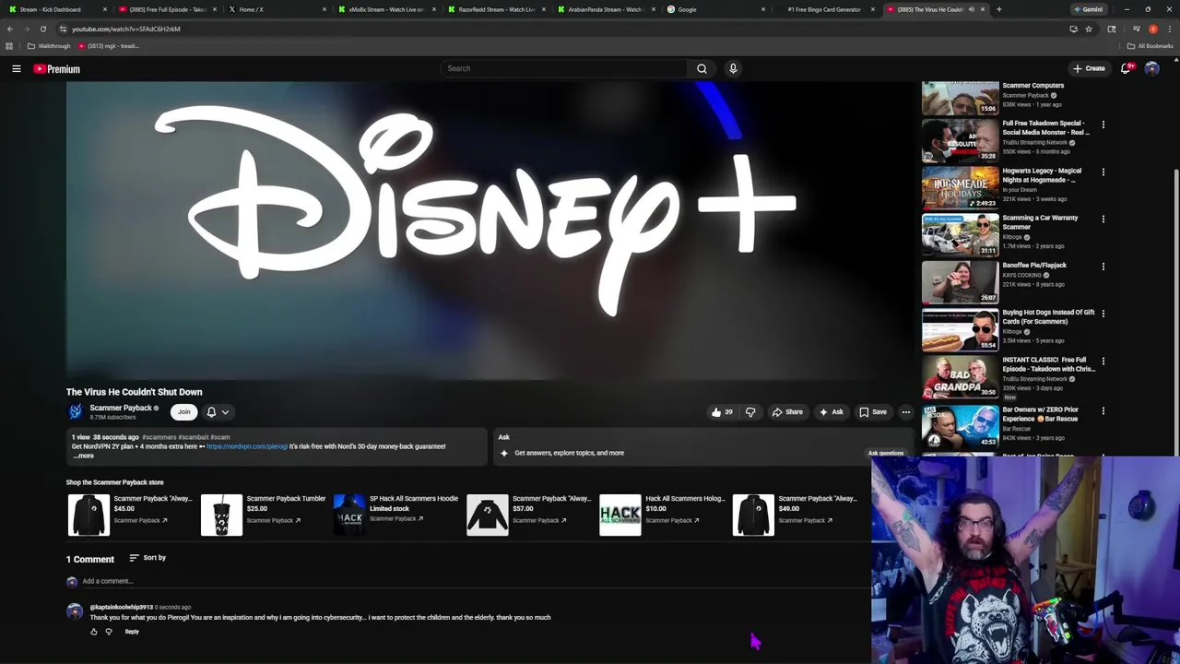Viewport: 1180px width, 664px height.
Task: Open options for Hogwarts Legacy video
Action: click(1103, 172)
